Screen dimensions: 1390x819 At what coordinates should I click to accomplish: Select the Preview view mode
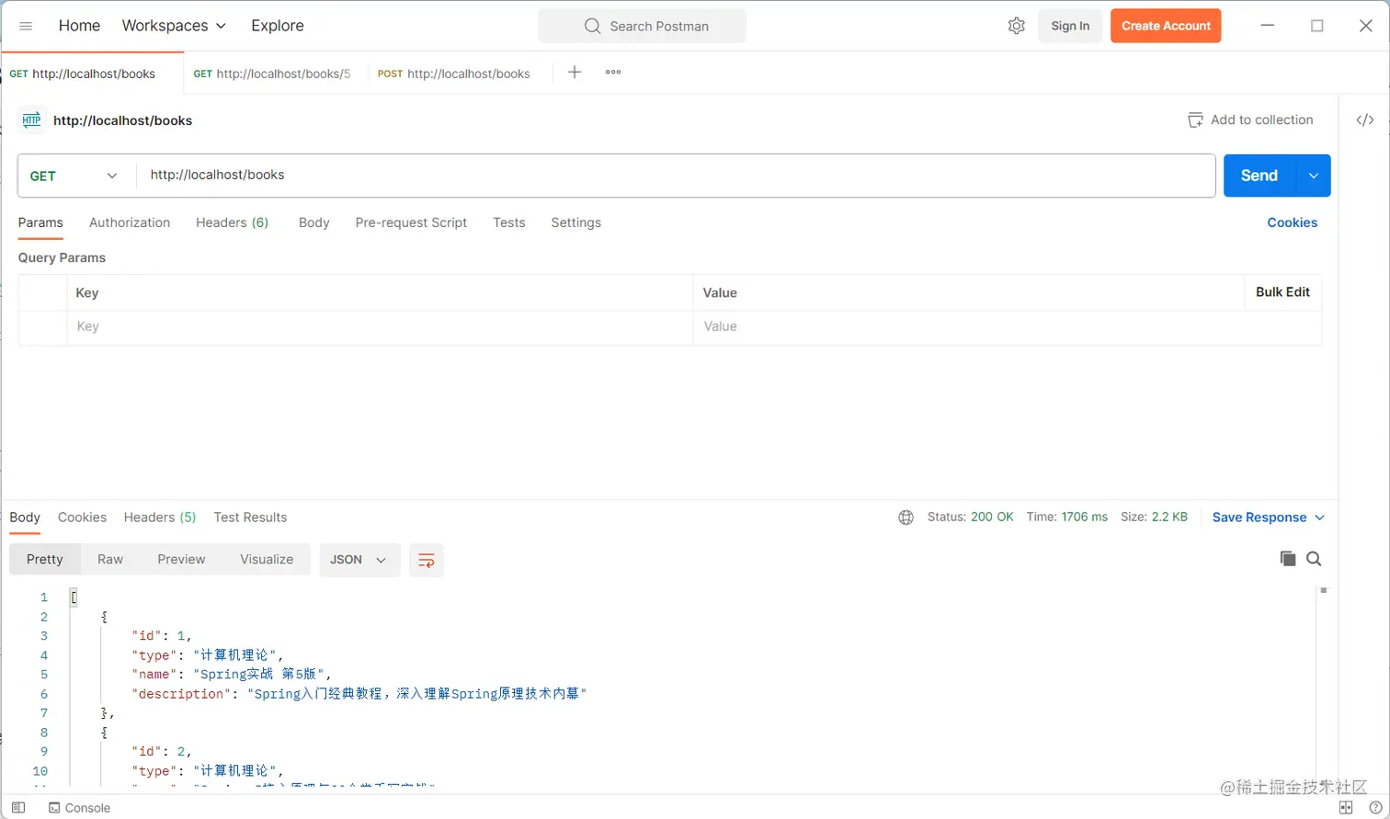click(x=181, y=560)
